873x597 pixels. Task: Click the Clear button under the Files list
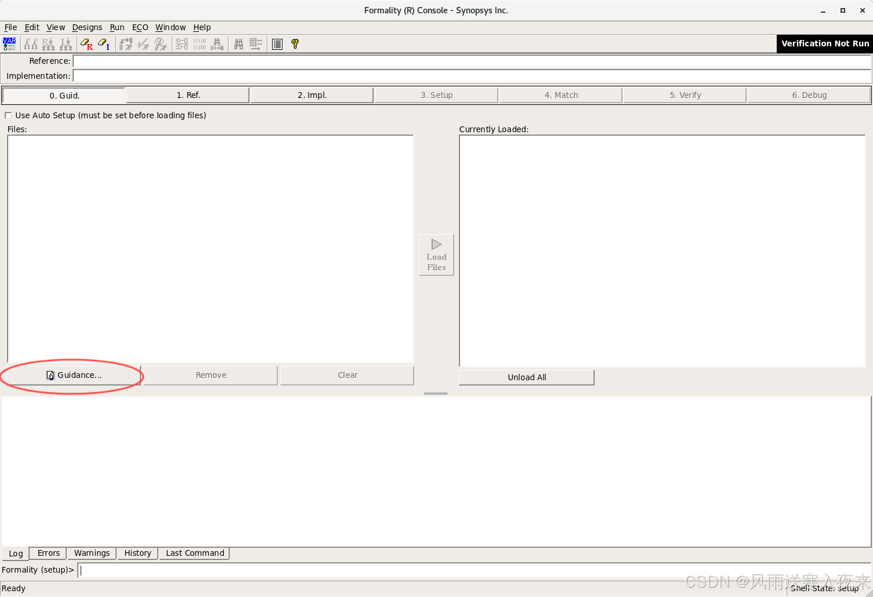coord(346,374)
